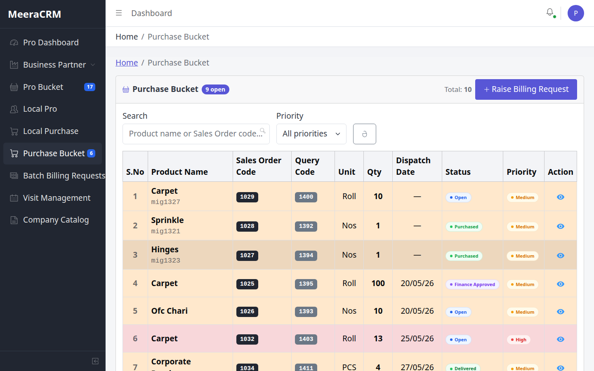
Task: Expand the Business Partner submenu chevron
Action: (93, 65)
